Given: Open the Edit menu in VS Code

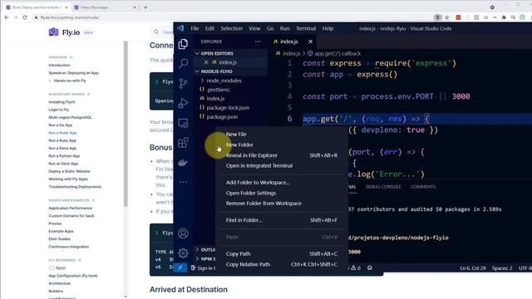Looking at the screenshot, I should (x=209, y=28).
